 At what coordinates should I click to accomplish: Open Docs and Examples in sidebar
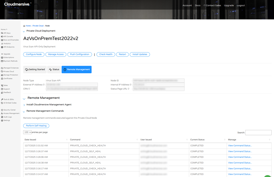tap(10, 40)
